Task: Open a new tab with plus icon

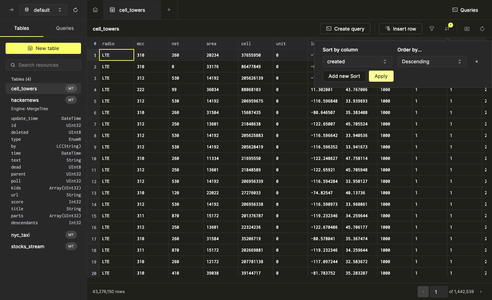Action: click(x=169, y=10)
